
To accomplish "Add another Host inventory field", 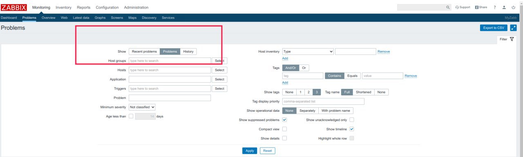I will coord(285,58).
